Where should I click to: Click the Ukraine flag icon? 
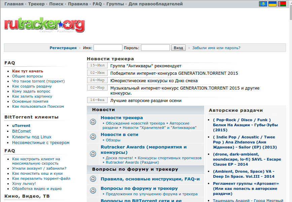click(272, 4)
